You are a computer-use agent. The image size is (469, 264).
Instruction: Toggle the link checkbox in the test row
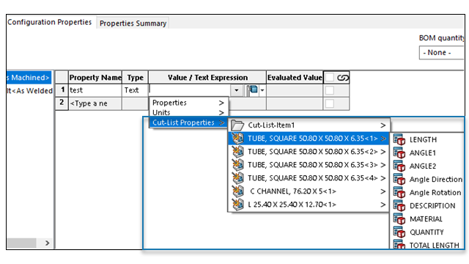point(330,90)
